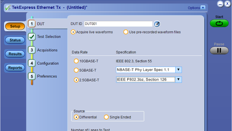Start the test with green Start button
Image resolution: width=232 pixels, height=131 pixels.
[219, 23]
